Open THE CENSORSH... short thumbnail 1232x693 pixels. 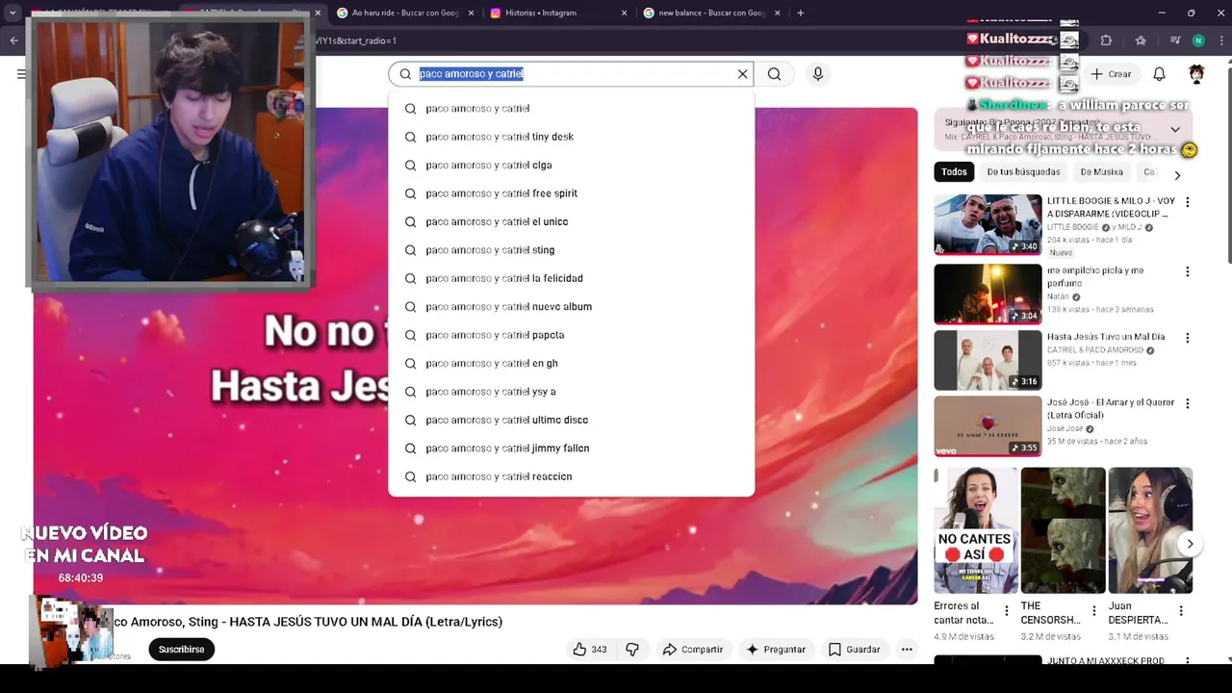1063,530
